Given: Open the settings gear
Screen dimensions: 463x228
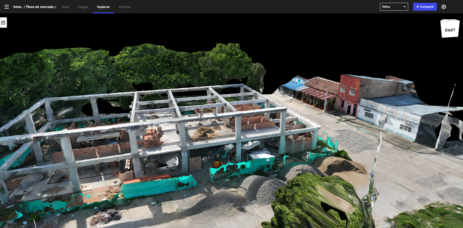Looking at the screenshot, I should tap(444, 7).
